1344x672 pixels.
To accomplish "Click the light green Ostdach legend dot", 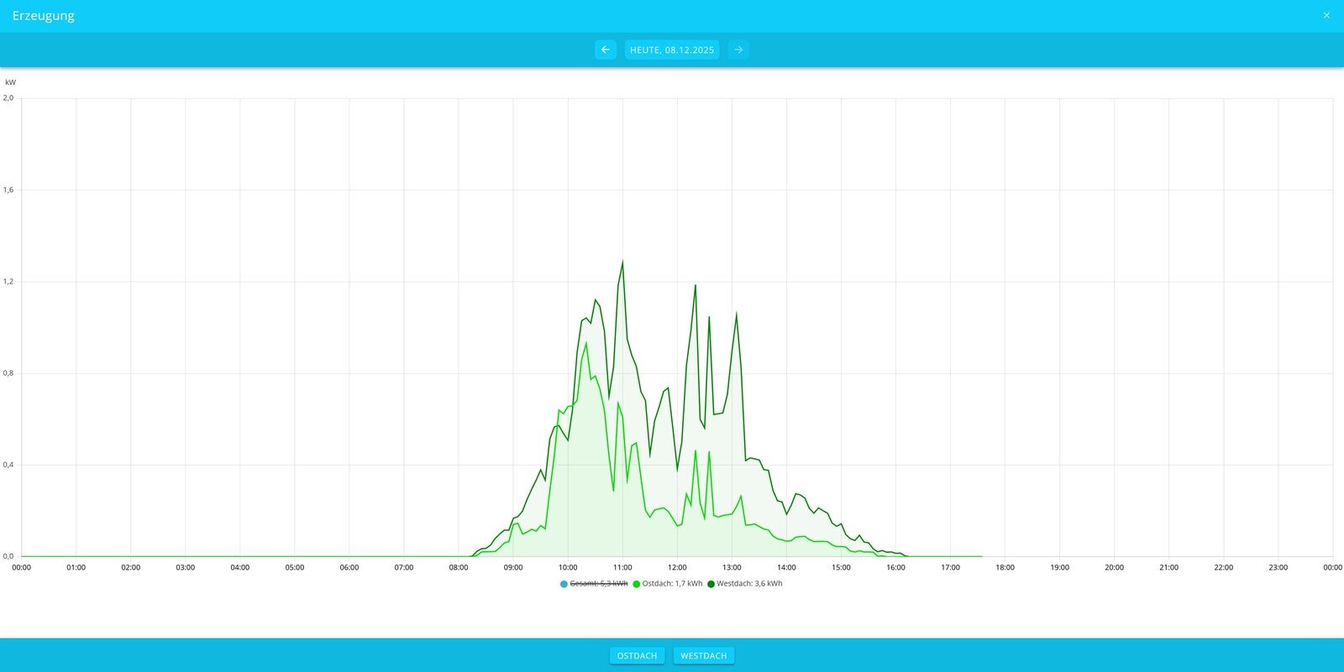I will coord(637,584).
